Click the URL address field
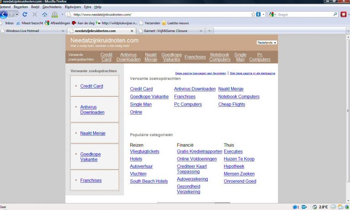 pyautogui.click(x=161, y=15)
